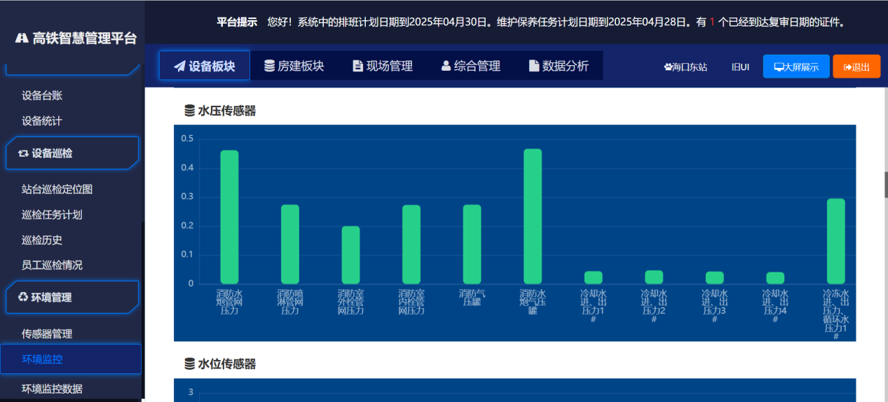888x402 pixels.
Task: Open the 房建板块 tab
Action: click(294, 66)
